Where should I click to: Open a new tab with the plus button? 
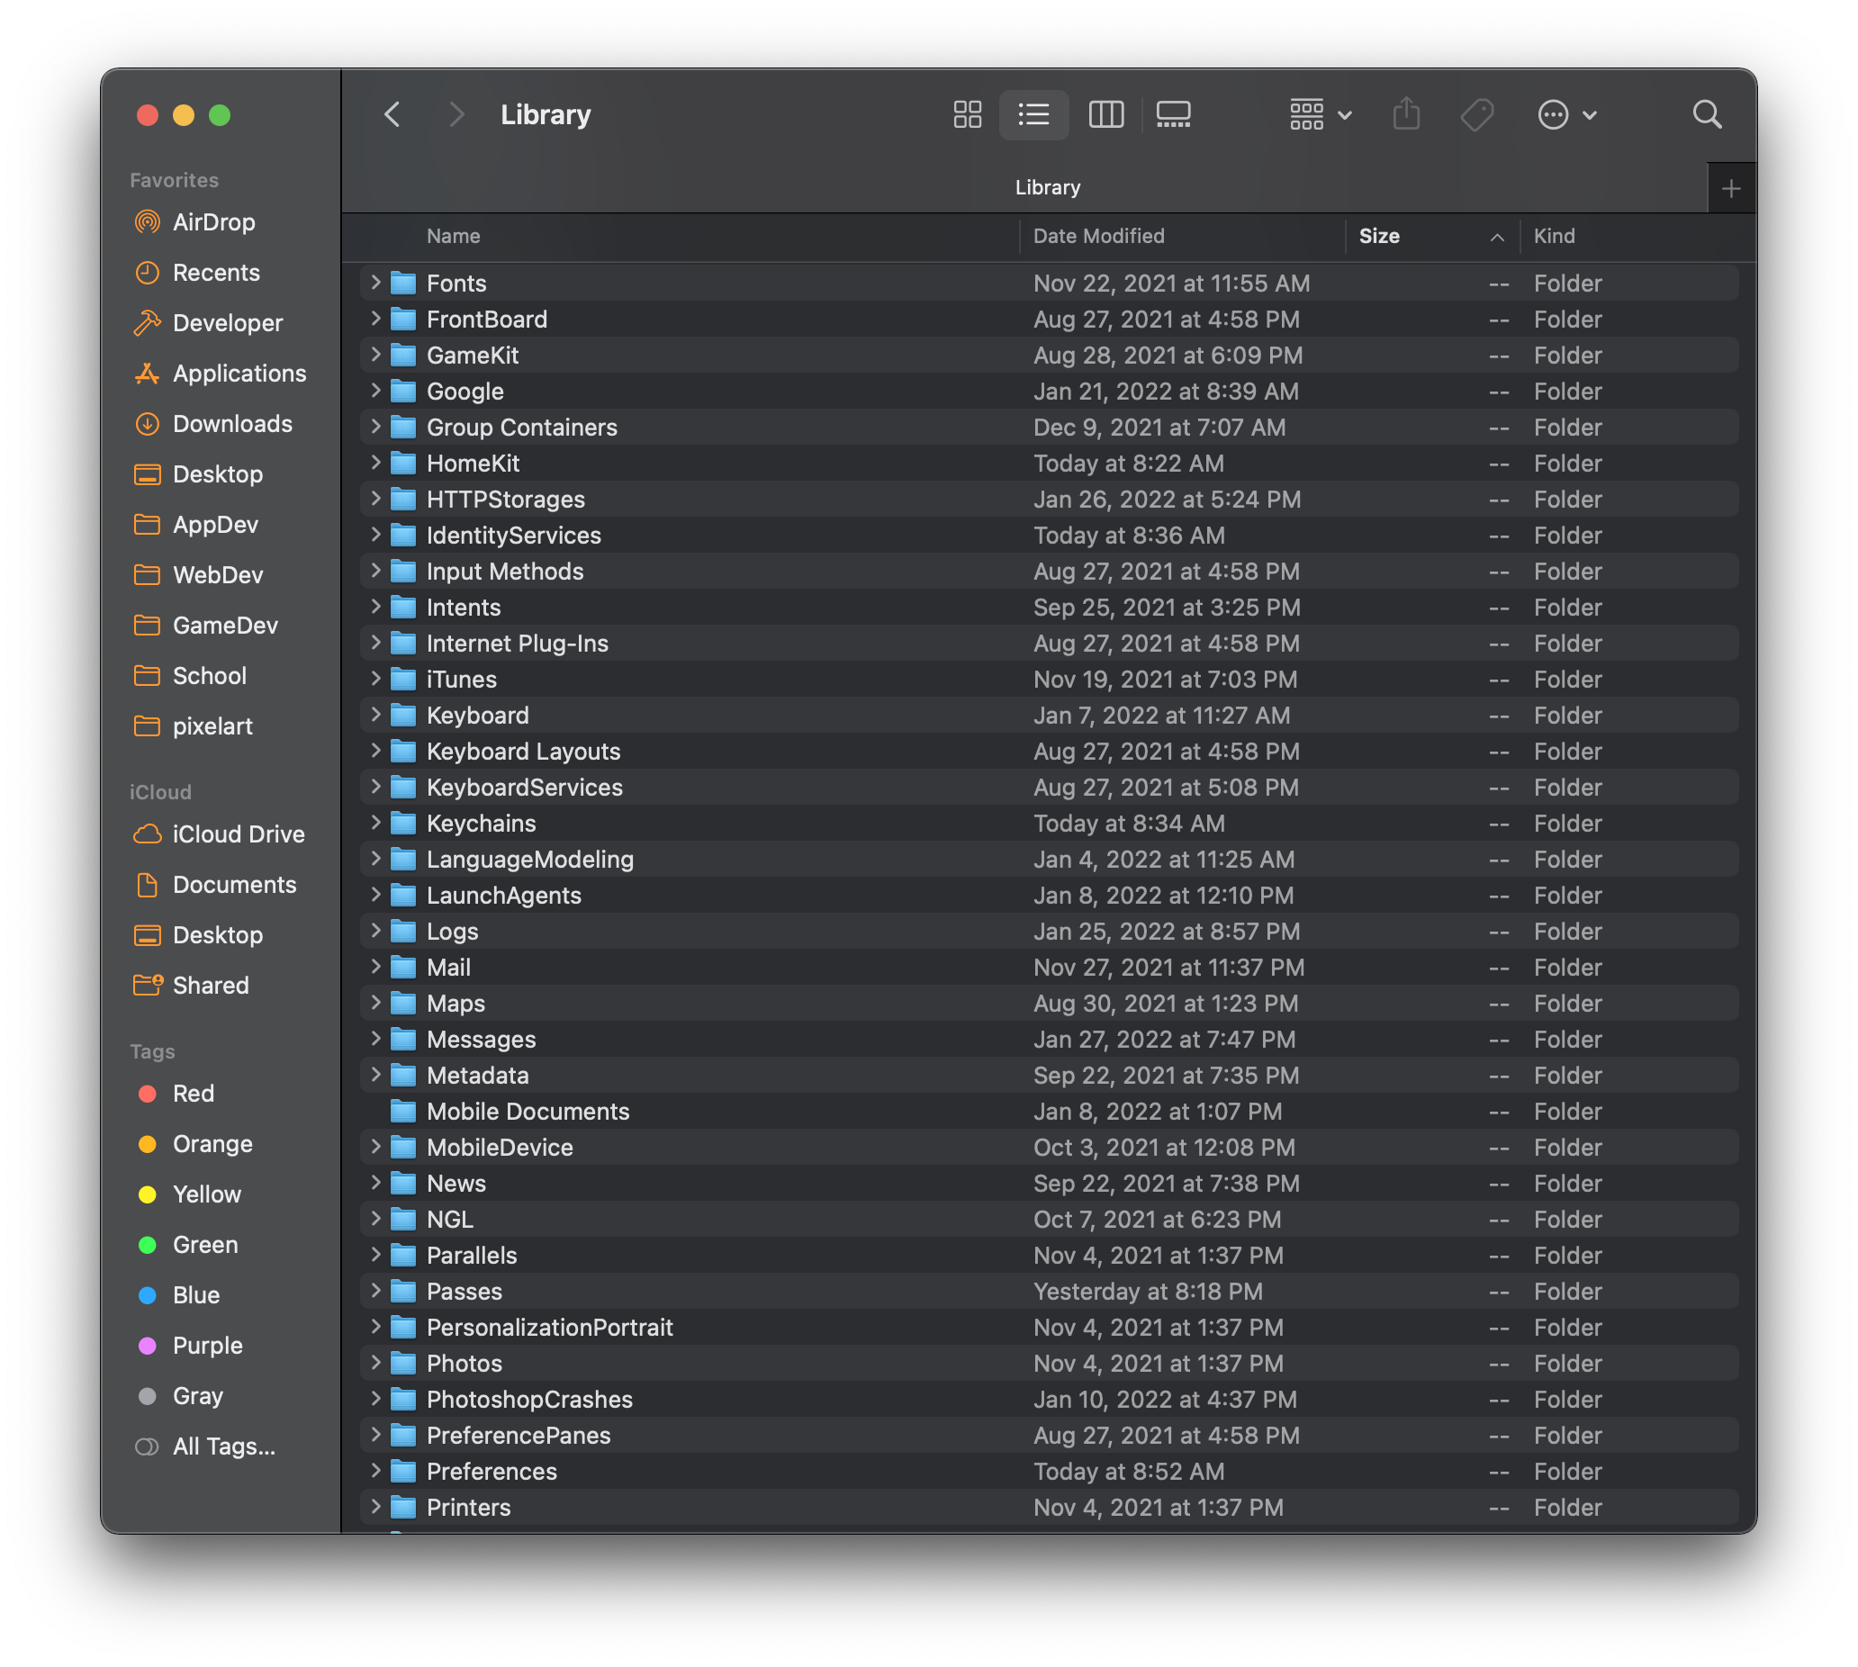(x=1732, y=187)
